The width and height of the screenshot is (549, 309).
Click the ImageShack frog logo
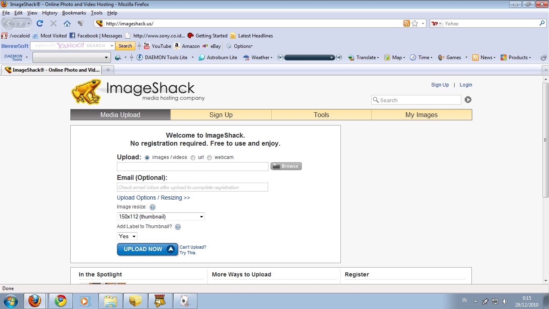click(86, 92)
